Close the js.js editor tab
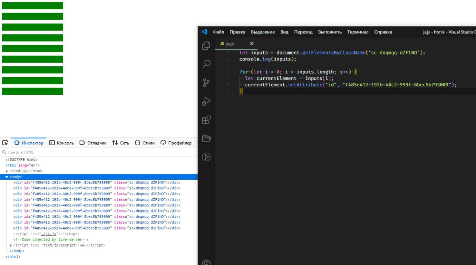This screenshot has height=265, width=476. tap(252, 44)
